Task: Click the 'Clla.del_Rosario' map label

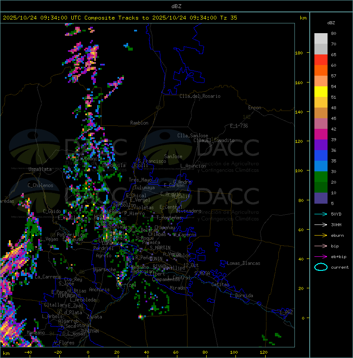Action: click(x=200, y=96)
